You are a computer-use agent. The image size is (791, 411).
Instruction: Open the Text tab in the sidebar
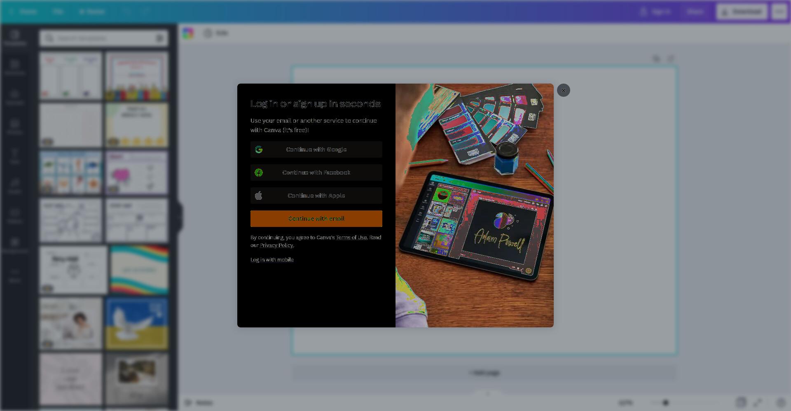(x=15, y=156)
